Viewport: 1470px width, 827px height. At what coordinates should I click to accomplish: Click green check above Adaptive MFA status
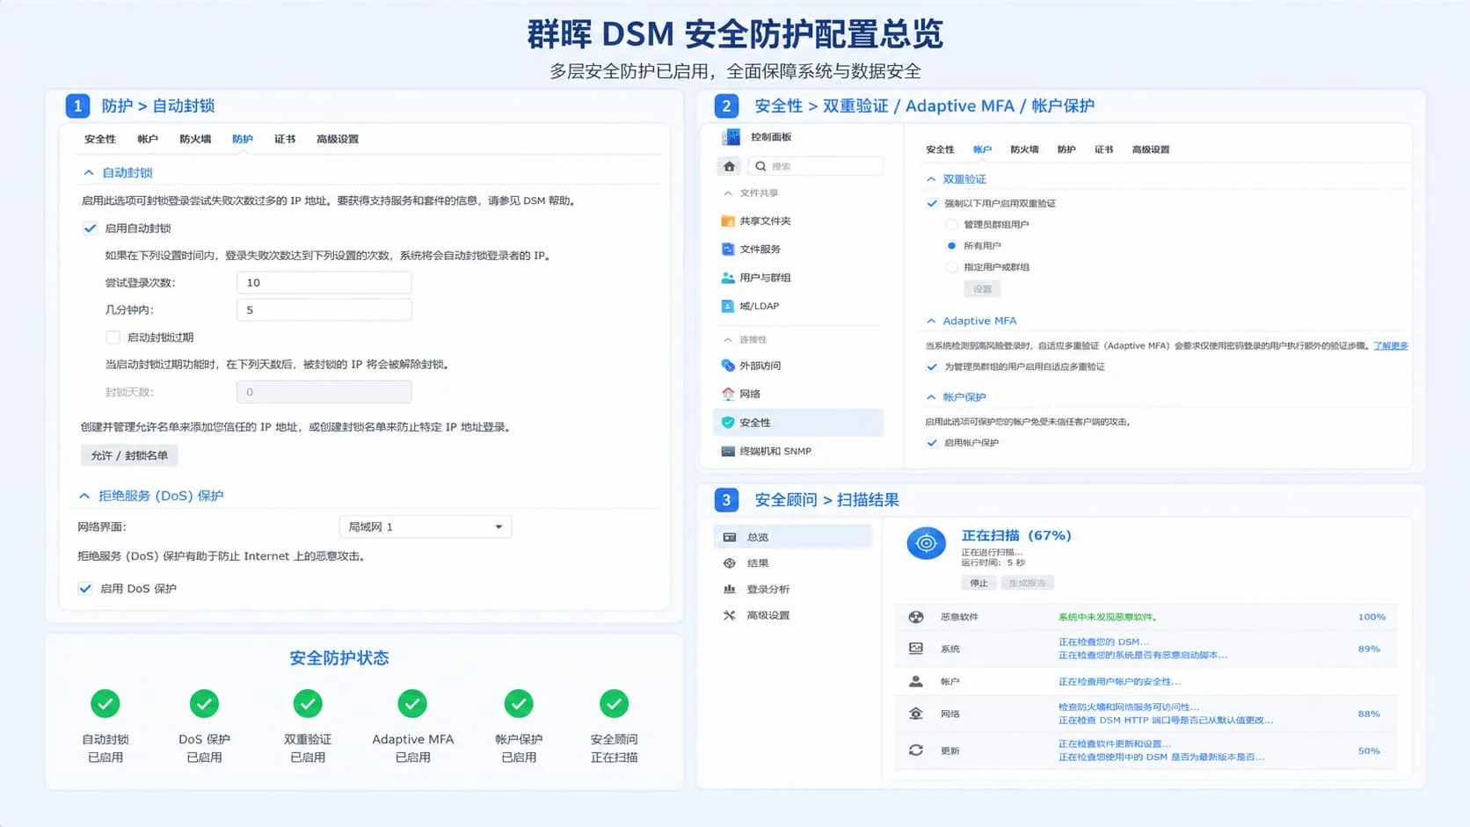click(412, 704)
